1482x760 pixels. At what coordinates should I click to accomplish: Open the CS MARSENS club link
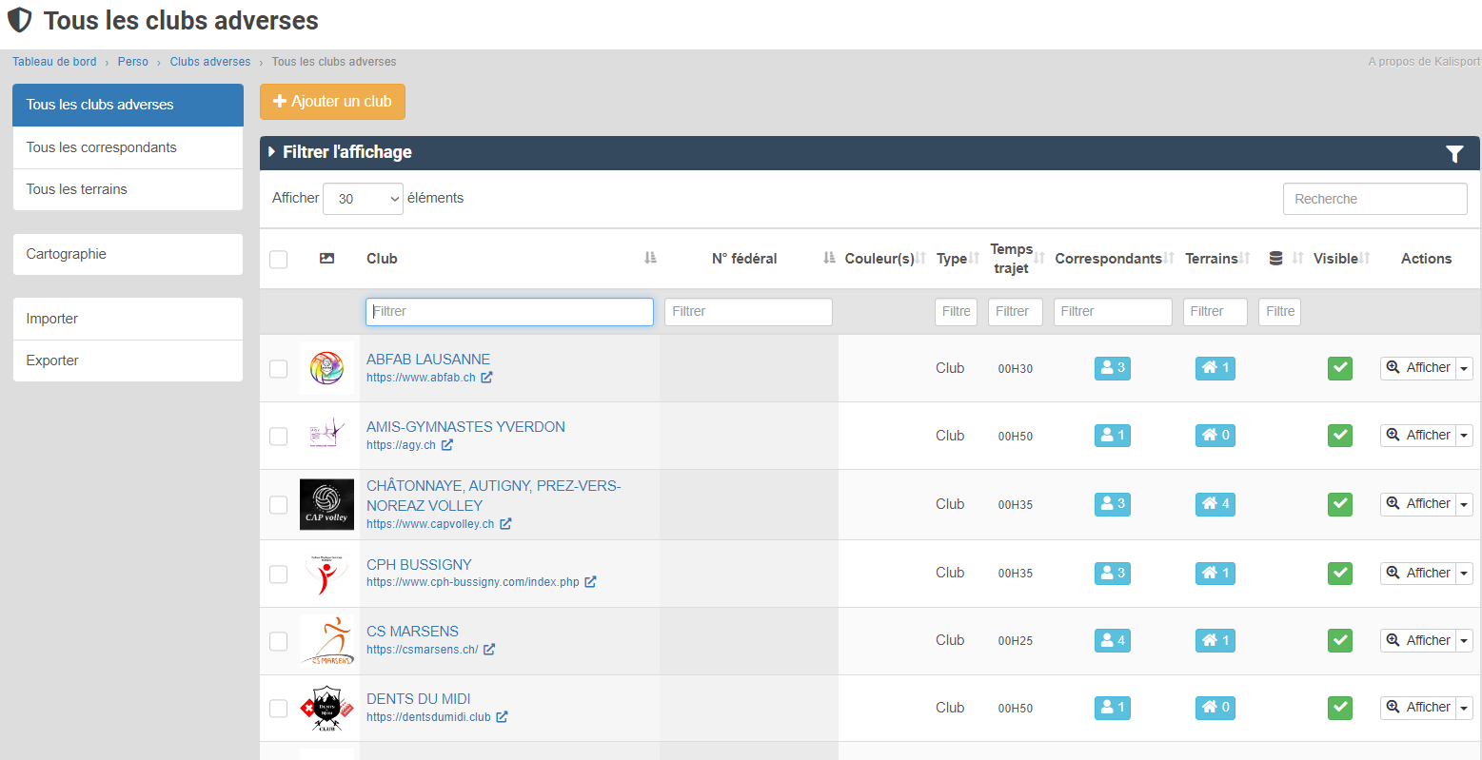point(412,632)
